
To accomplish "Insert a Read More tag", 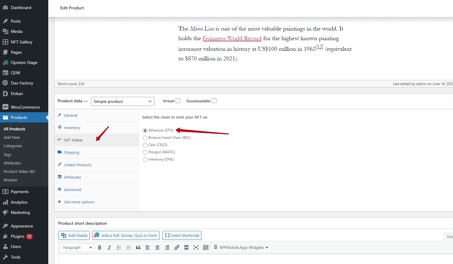I will [186, 247].
